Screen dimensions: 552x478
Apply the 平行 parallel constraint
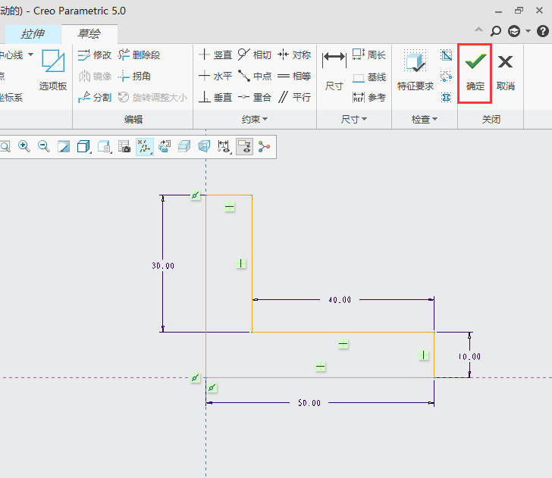(294, 97)
